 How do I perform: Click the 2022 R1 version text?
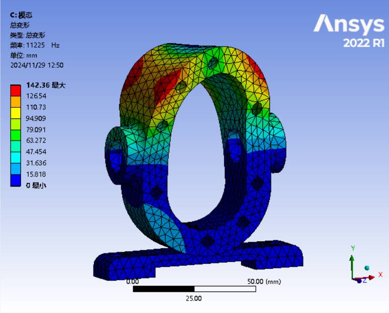363,43
